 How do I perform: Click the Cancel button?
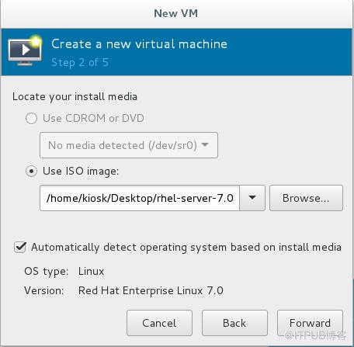(x=159, y=323)
